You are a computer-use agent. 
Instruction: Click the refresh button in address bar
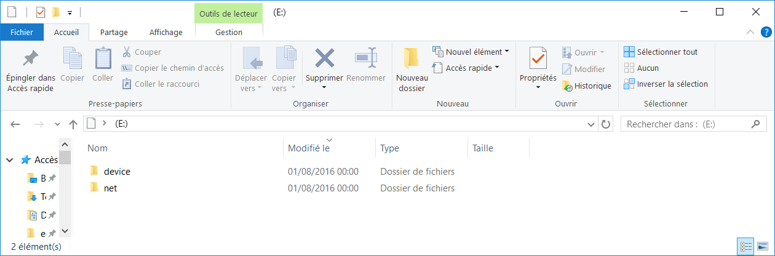(x=606, y=124)
